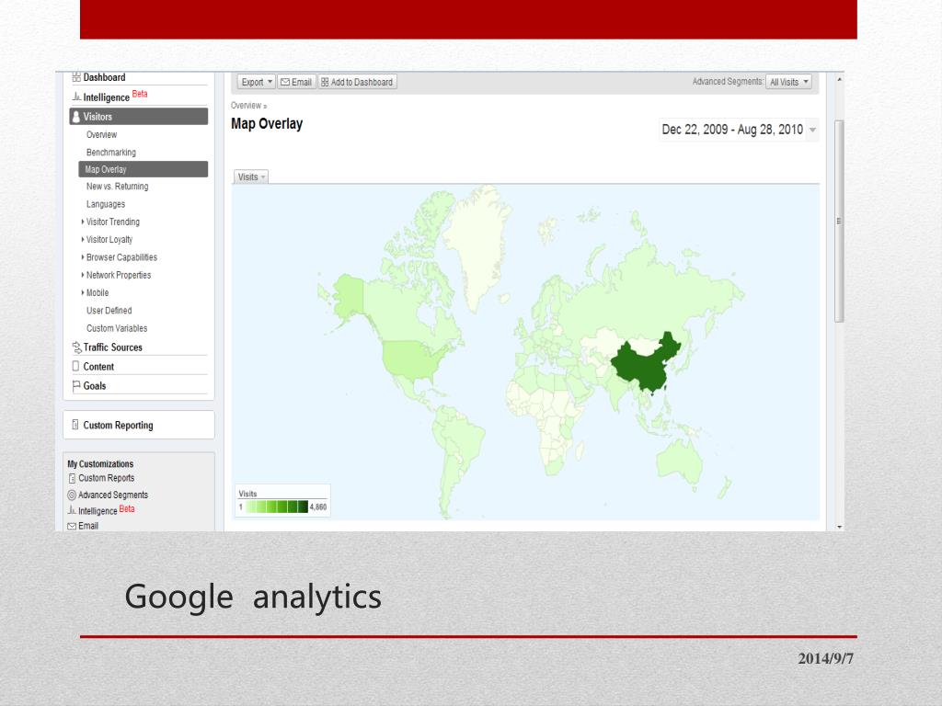
Task: Open the date range picker arrow
Action: point(813,130)
